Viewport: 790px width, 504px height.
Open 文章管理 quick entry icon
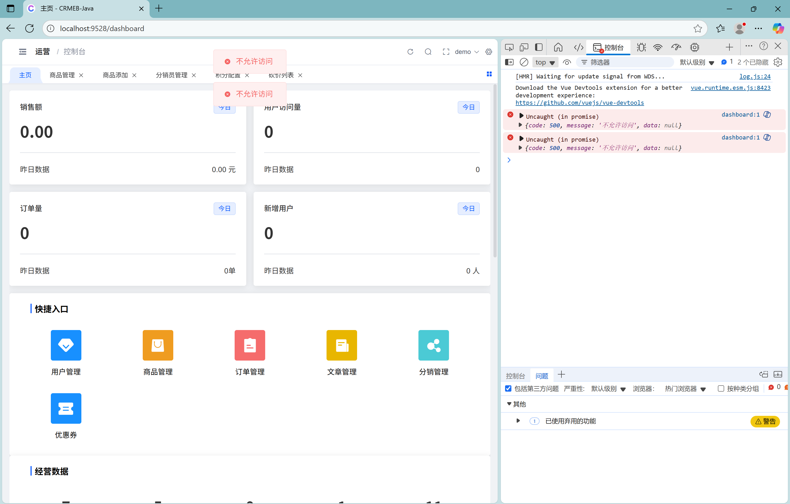point(342,345)
